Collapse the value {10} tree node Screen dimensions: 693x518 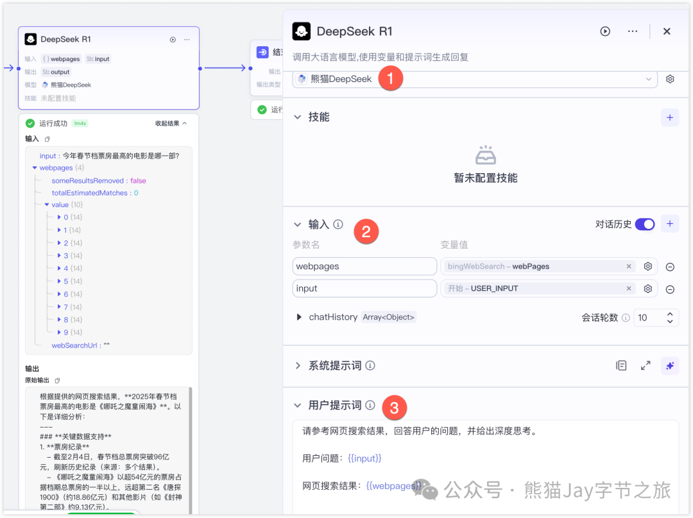pos(46,205)
